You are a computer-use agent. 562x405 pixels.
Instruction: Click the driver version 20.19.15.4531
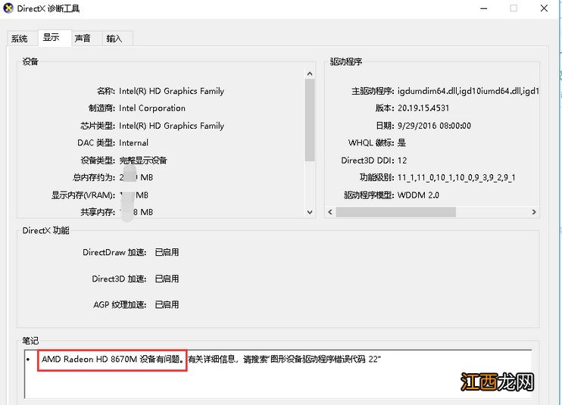point(423,108)
